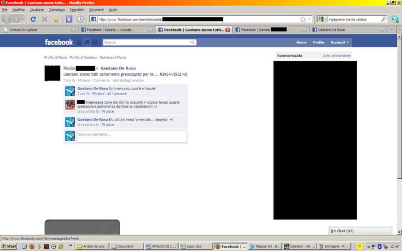
Task: Switch to the CriticalCity Upload tab
Action: click(x=40, y=30)
